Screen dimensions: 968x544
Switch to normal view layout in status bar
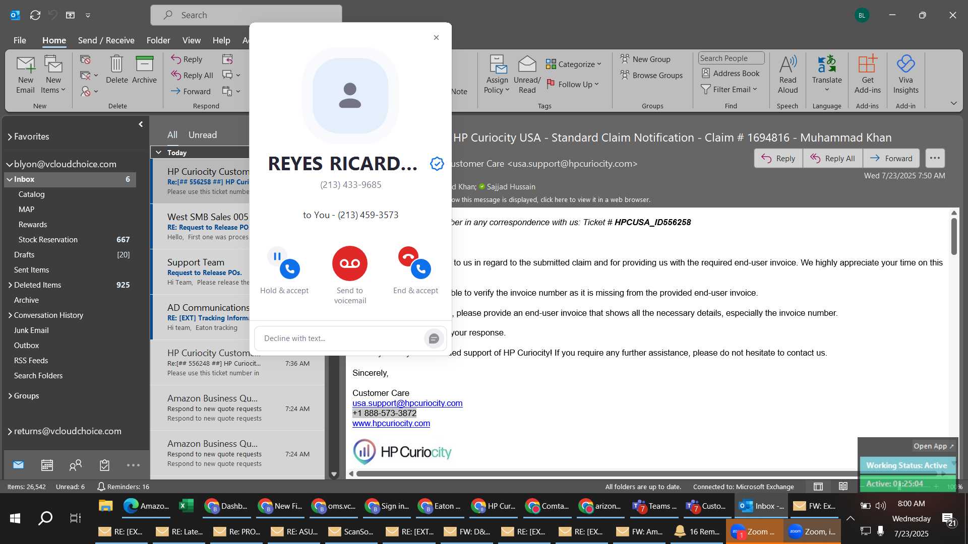(x=818, y=487)
